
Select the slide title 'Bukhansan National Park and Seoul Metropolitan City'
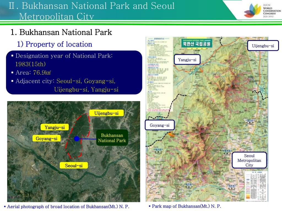(91, 11)
